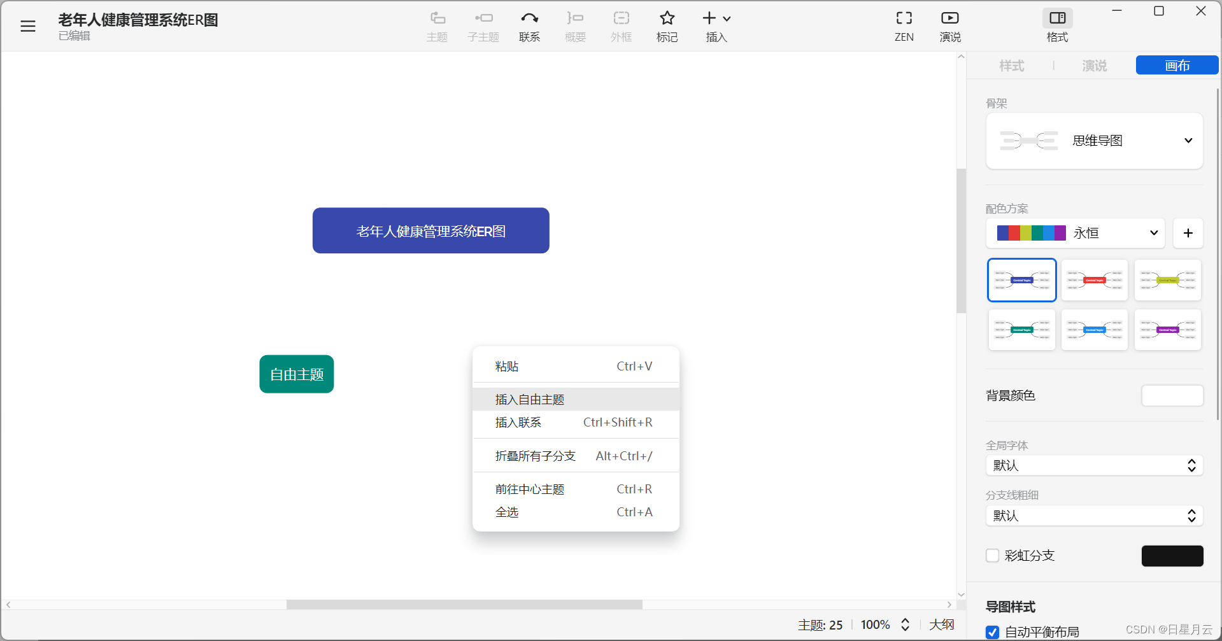The image size is (1222, 641).
Task: Click the 外框 boundary toolbar icon
Action: click(x=621, y=26)
